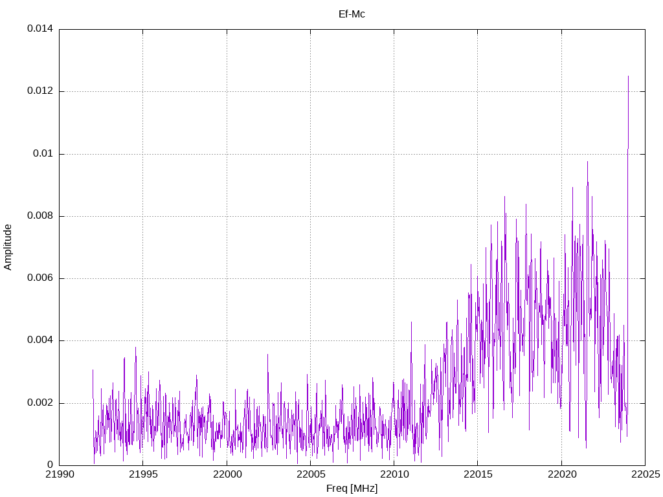663x497 pixels.
Task: Select the 21995 x-axis tick label
Action: click(142, 476)
